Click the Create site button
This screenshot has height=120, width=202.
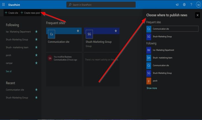[12, 13]
